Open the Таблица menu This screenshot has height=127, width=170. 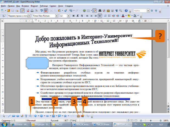pos(44,6)
